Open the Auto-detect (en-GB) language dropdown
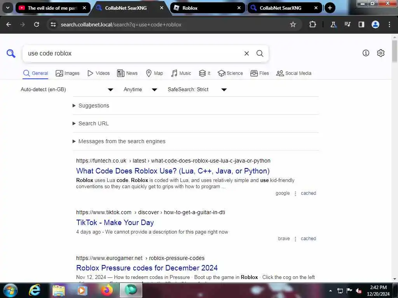Image resolution: width=398 pixels, height=298 pixels. point(67,90)
